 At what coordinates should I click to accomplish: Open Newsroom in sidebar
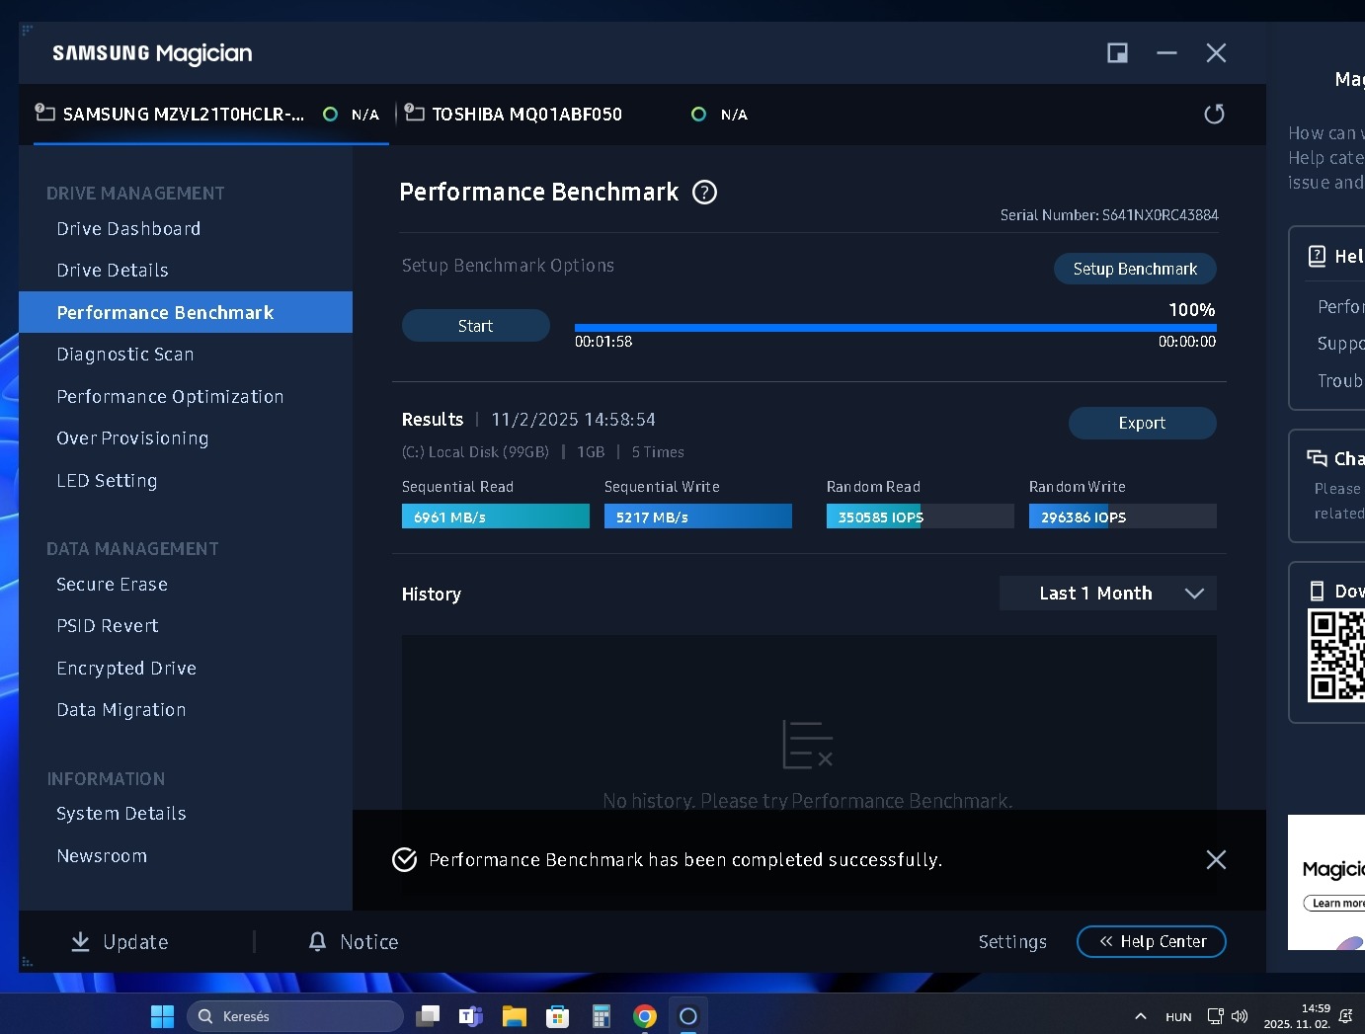point(102,856)
